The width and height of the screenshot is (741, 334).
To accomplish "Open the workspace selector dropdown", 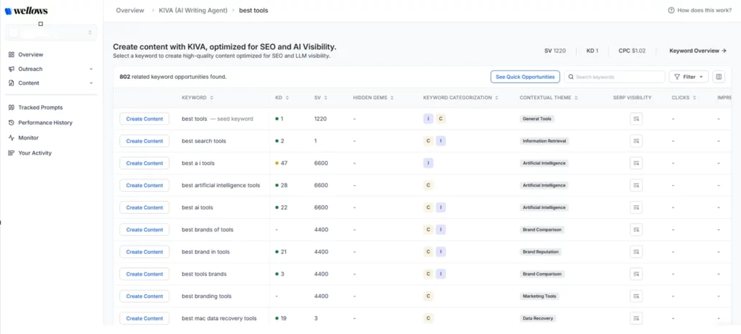I will (x=51, y=32).
